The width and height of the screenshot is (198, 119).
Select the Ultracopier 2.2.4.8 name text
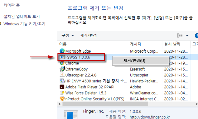[x=81, y=75]
